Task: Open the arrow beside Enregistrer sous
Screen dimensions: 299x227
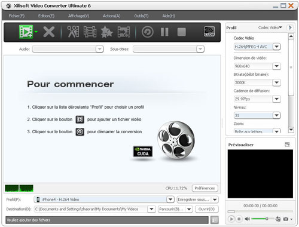Action: tap(215, 200)
